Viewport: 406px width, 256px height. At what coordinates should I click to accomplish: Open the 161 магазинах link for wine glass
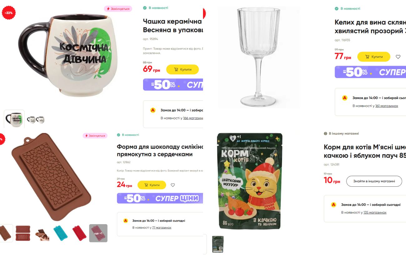click(387, 106)
